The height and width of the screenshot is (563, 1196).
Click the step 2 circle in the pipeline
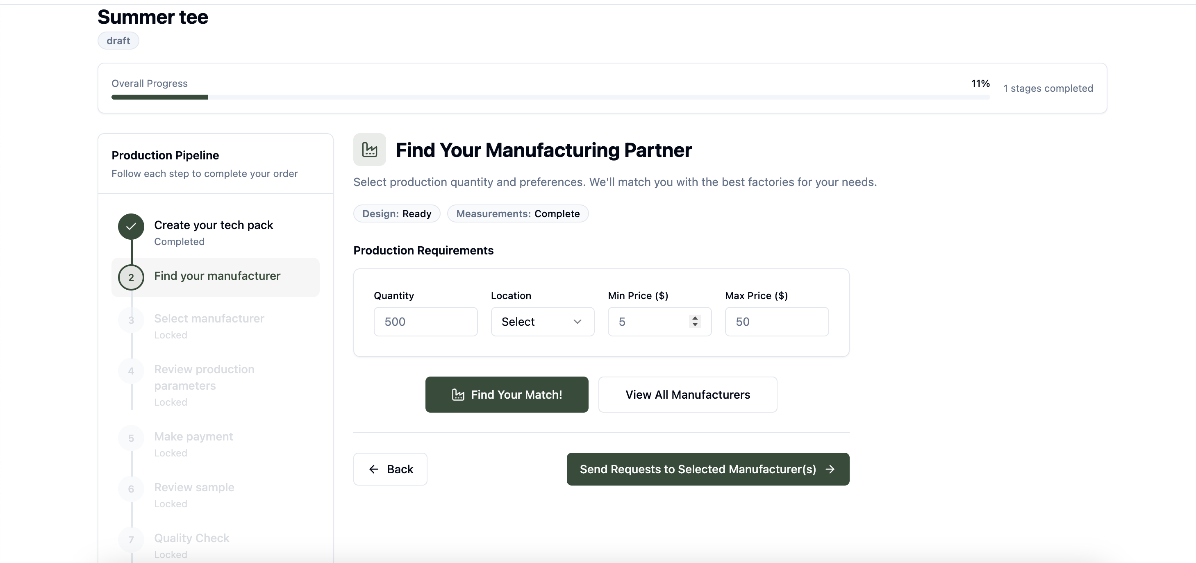131,277
